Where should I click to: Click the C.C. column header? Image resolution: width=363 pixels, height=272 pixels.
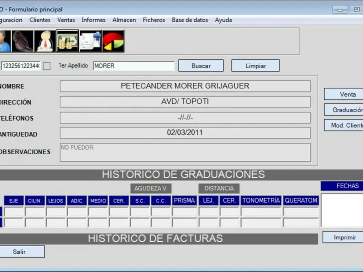[x=161, y=200]
